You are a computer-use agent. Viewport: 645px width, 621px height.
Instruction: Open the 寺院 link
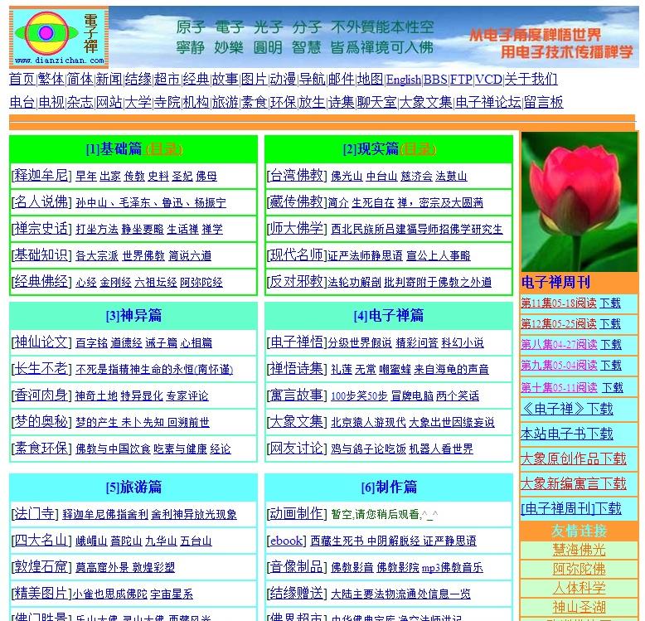(x=167, y=102)
